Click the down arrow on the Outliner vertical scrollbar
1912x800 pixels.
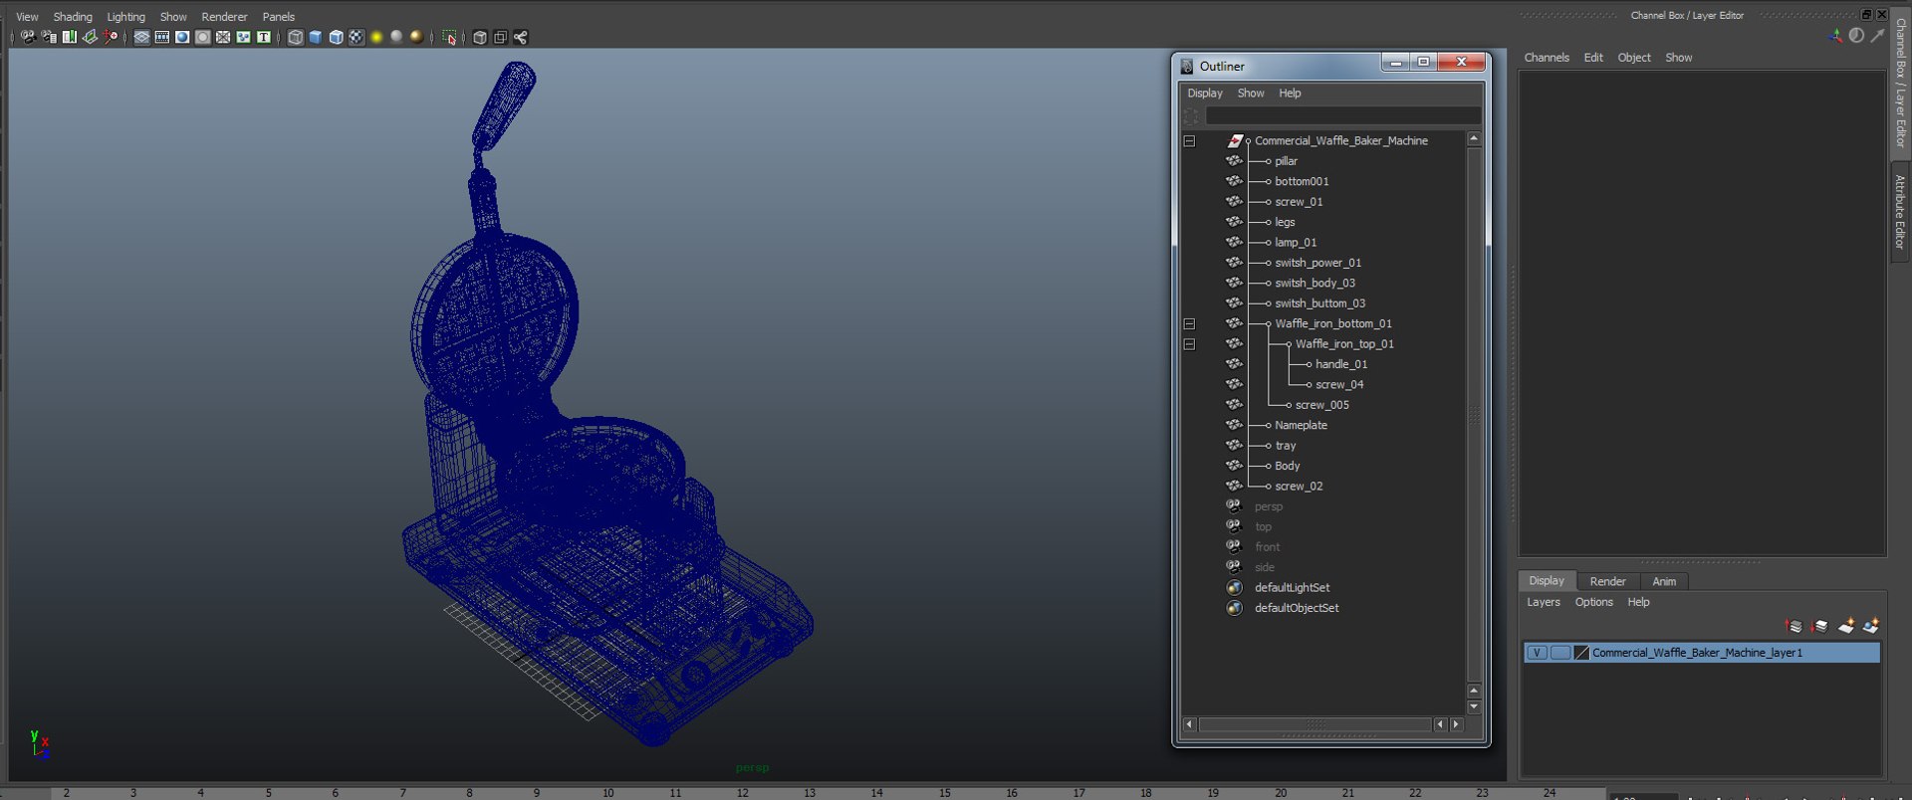coord(1474,707)
